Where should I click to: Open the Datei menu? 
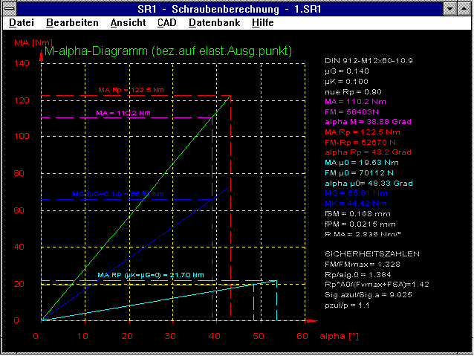coord(22,23)
